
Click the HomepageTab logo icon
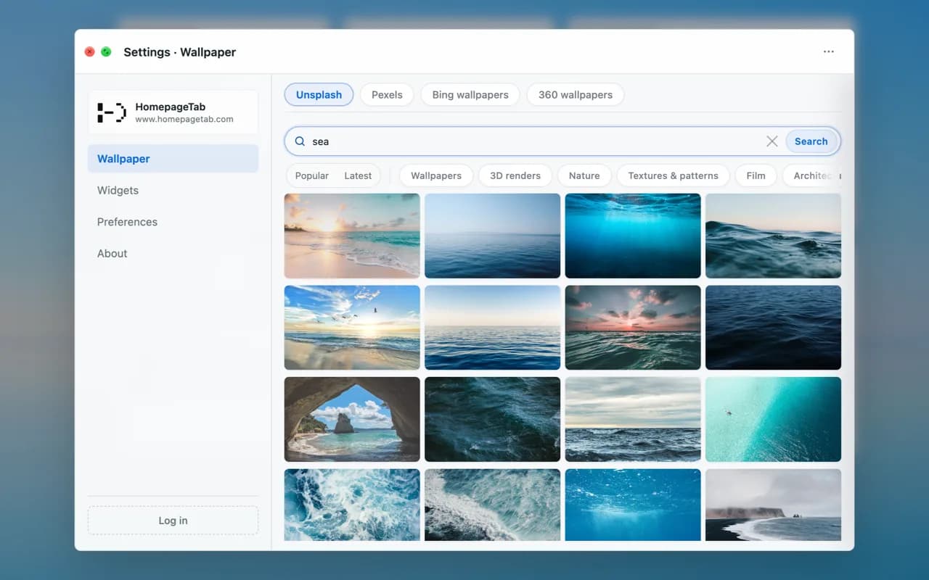112,112
